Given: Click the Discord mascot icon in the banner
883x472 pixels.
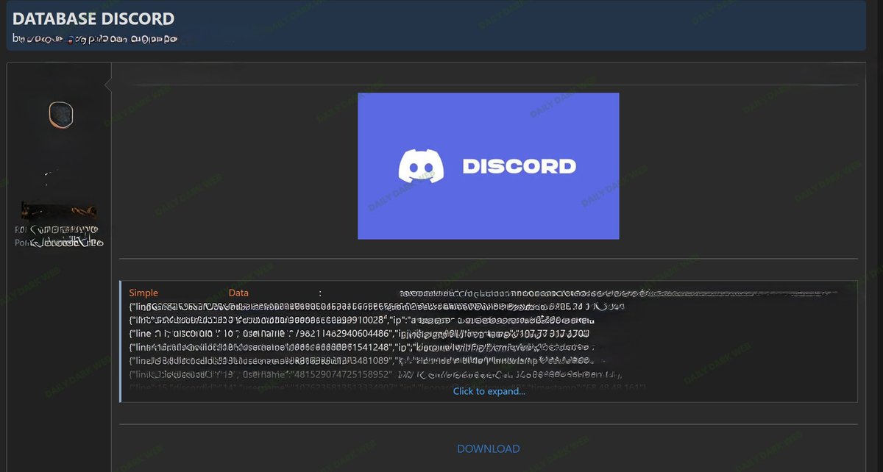Looking at the screenshot, I should click(x=422, y=166).
